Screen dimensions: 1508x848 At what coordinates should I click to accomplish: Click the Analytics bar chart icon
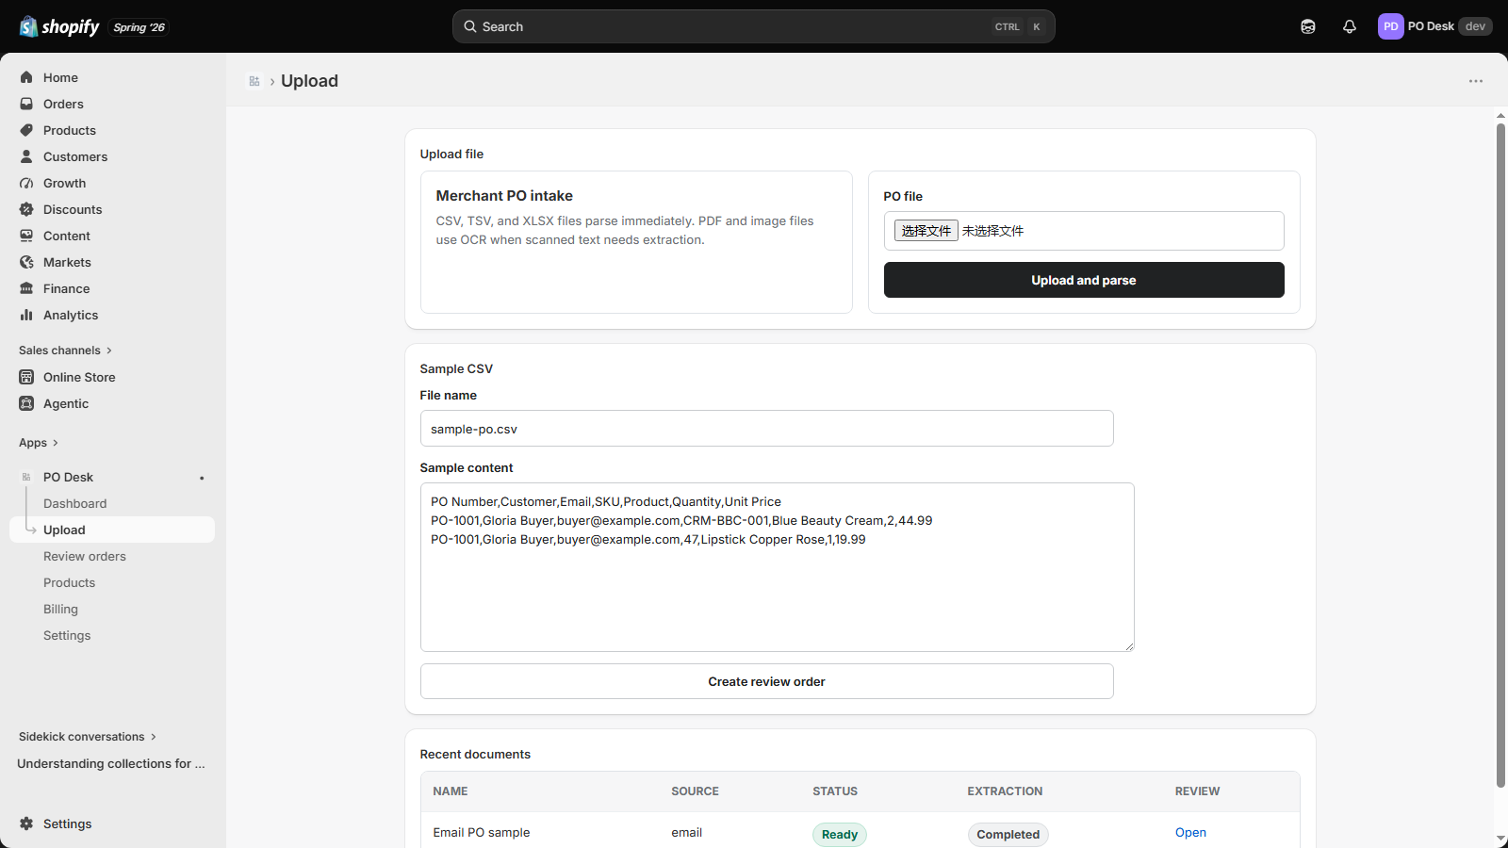coord(26,315)
